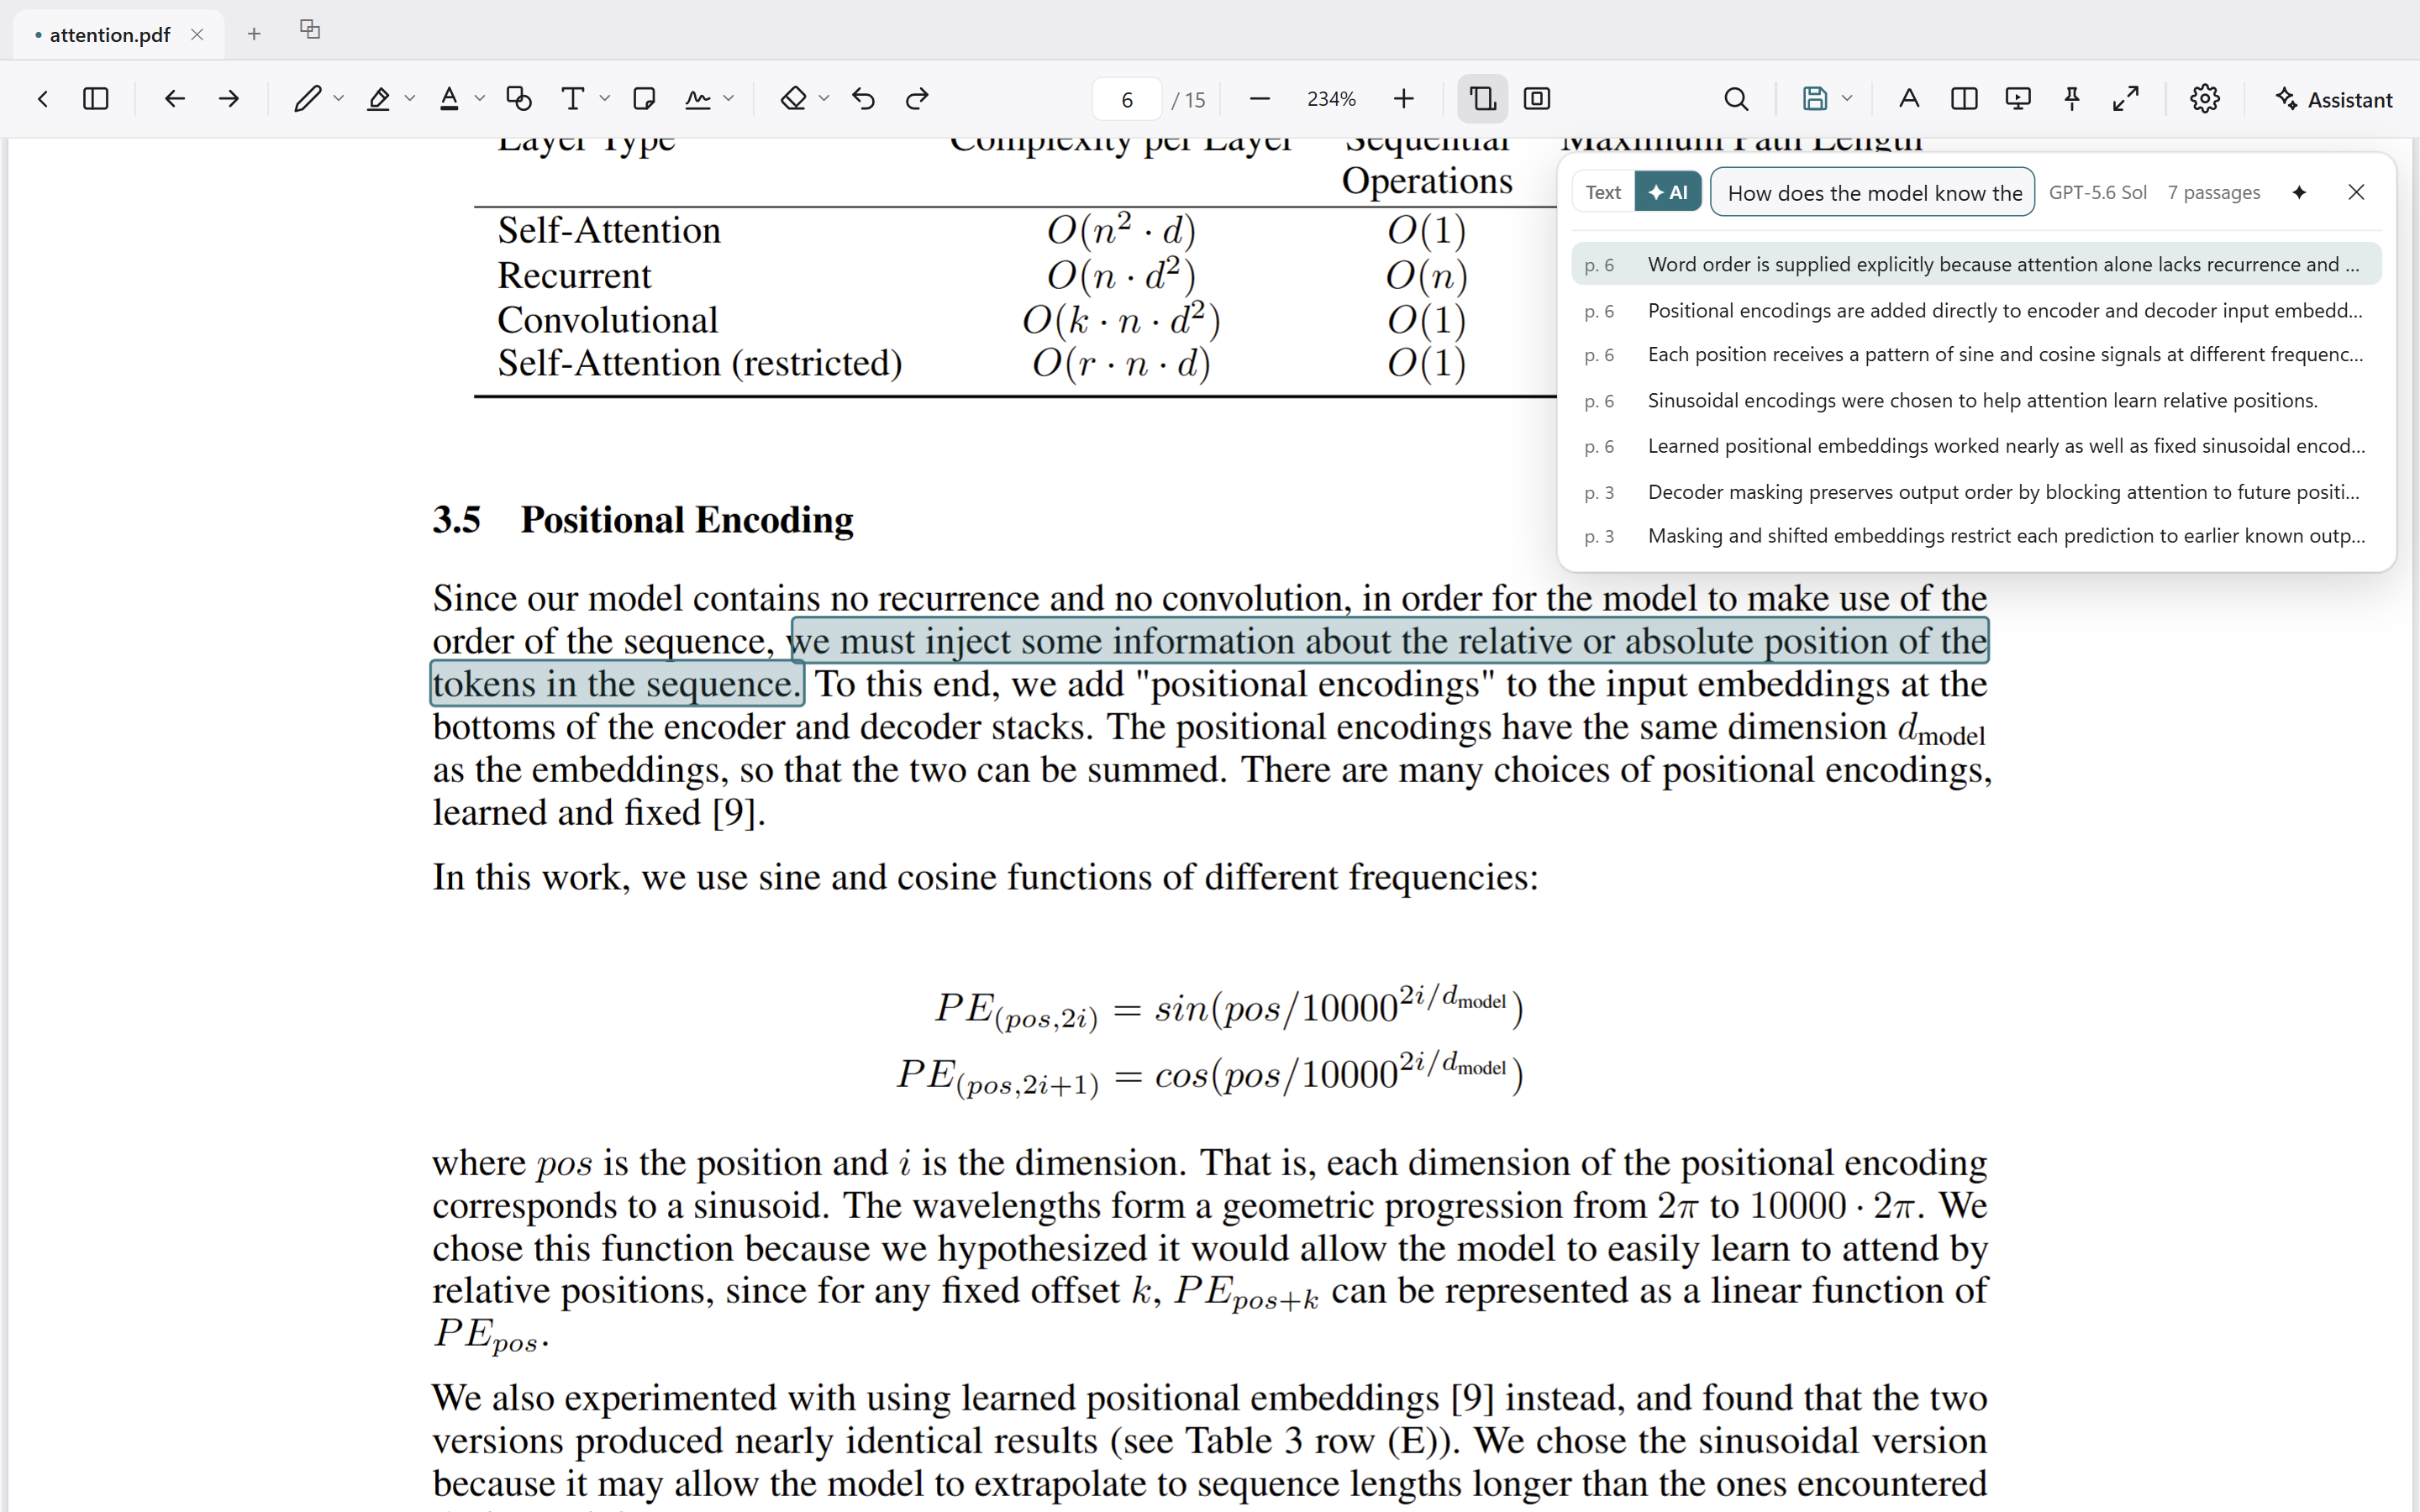Open split view layout

(1964, 99)
